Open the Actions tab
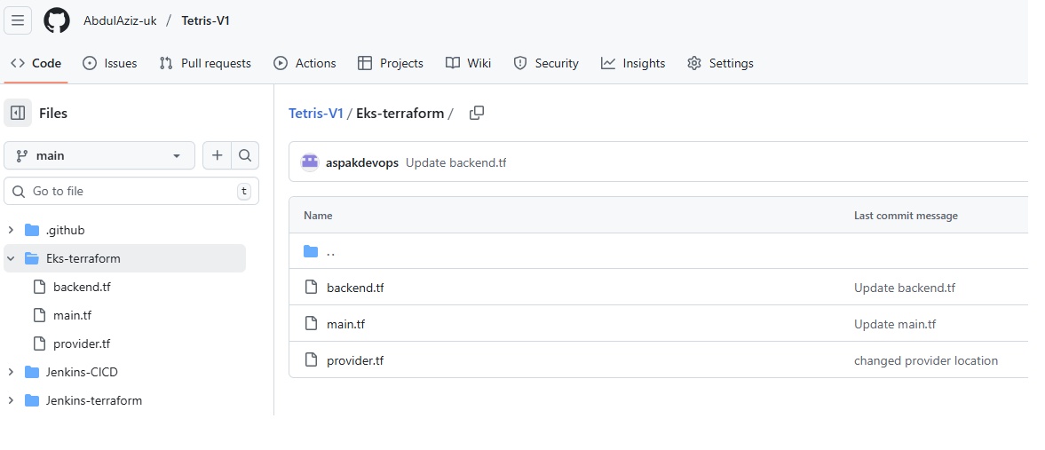Screen dimensions: 1045x450 click(305, 63)
